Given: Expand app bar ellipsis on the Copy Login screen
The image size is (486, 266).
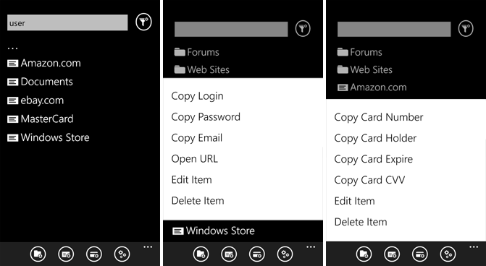Looking at the screenshot, I should coord(311,247).
